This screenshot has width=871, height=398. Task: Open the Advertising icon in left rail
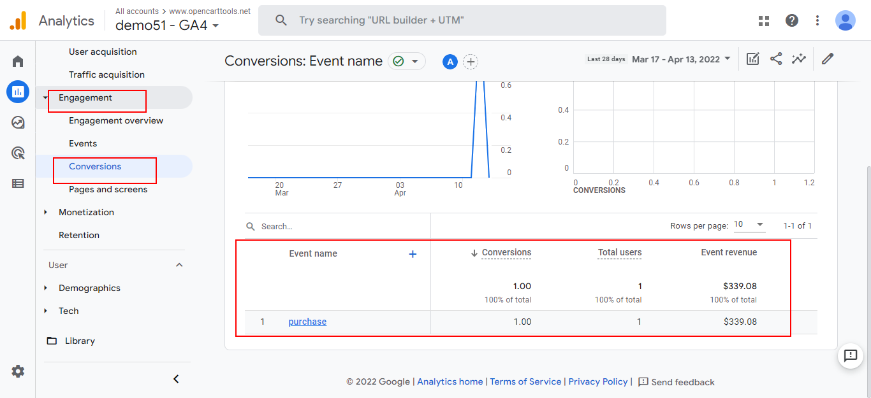pos(18,153)
